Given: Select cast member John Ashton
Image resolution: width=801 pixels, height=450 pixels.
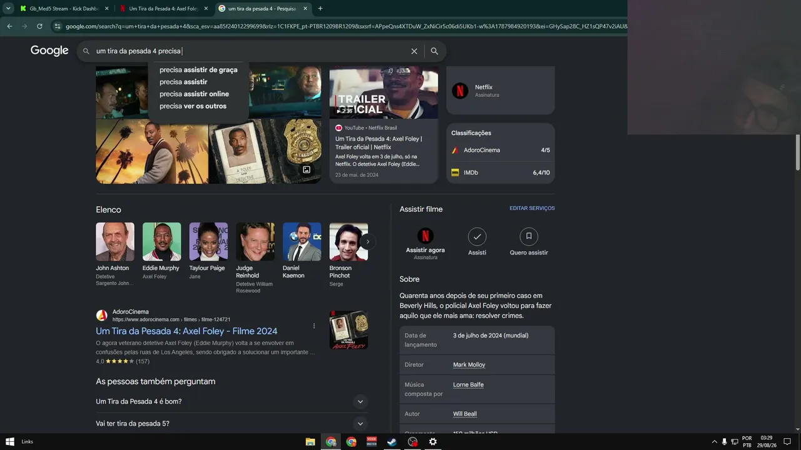Looking at the screenshot, I should [x=115, y=254].
